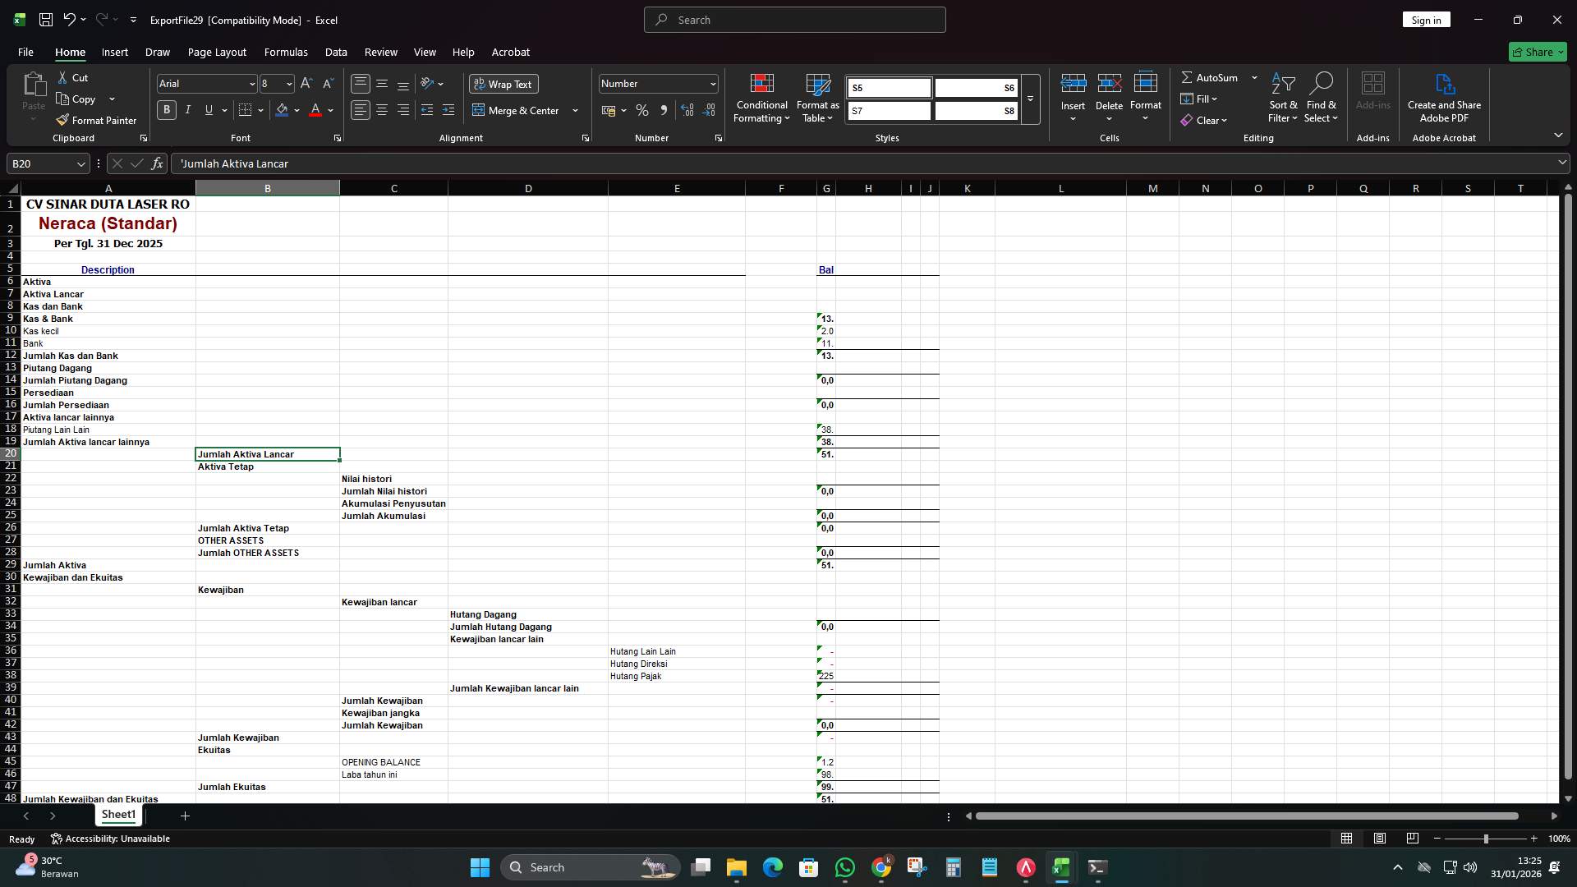Click Sign in
Screen dimensions: 1577x887
pyautogui.click(x=1426, y=19)
